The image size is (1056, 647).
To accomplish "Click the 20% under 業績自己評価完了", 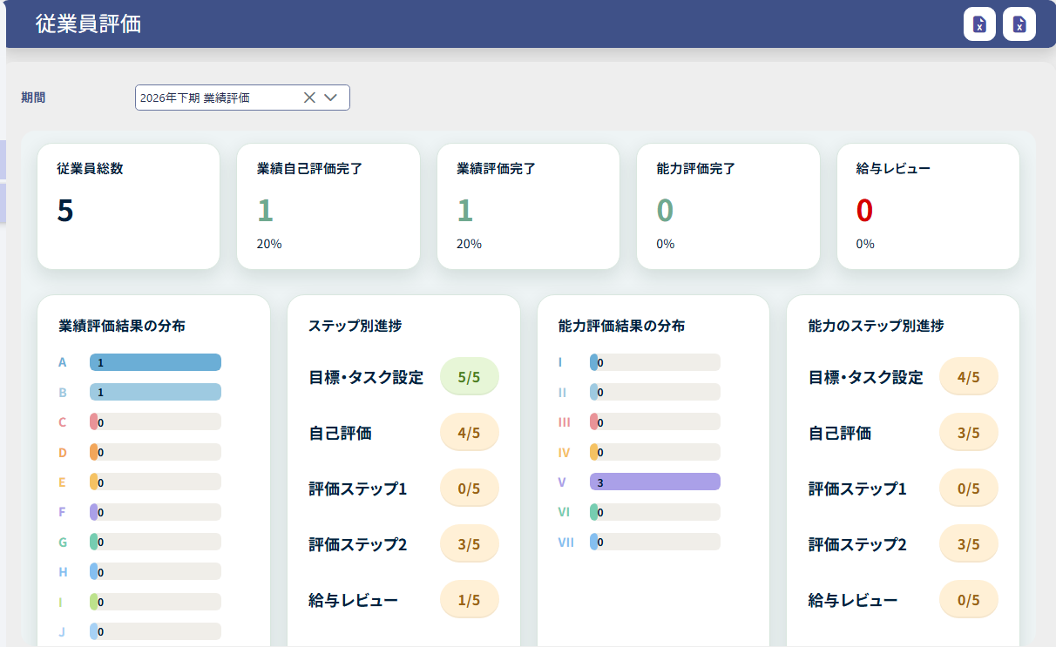I will click(x=269, y=244).
